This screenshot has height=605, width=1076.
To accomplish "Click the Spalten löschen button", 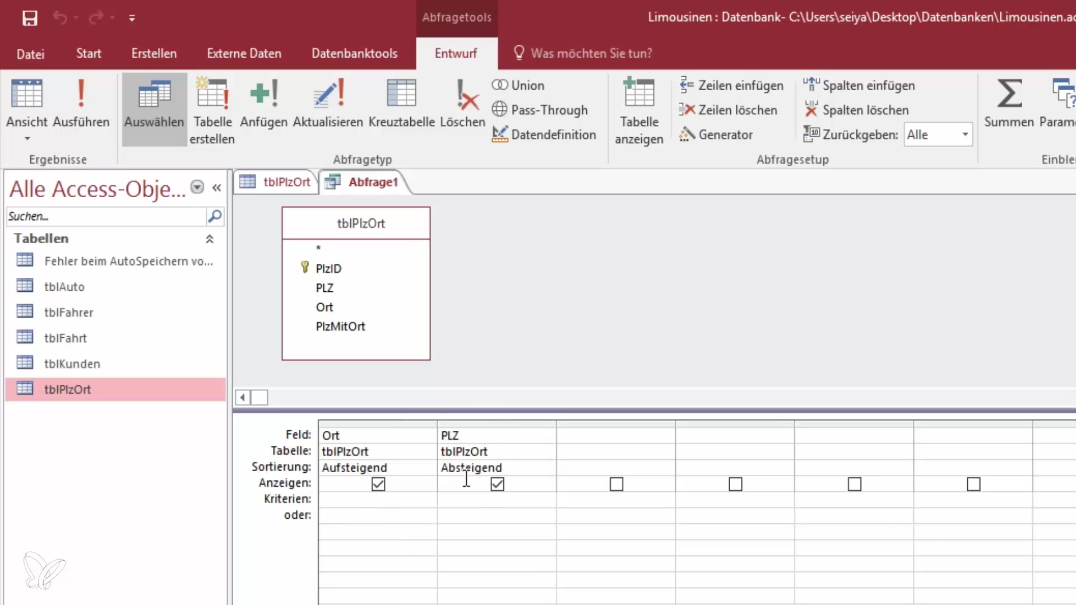I will (856, 110).
